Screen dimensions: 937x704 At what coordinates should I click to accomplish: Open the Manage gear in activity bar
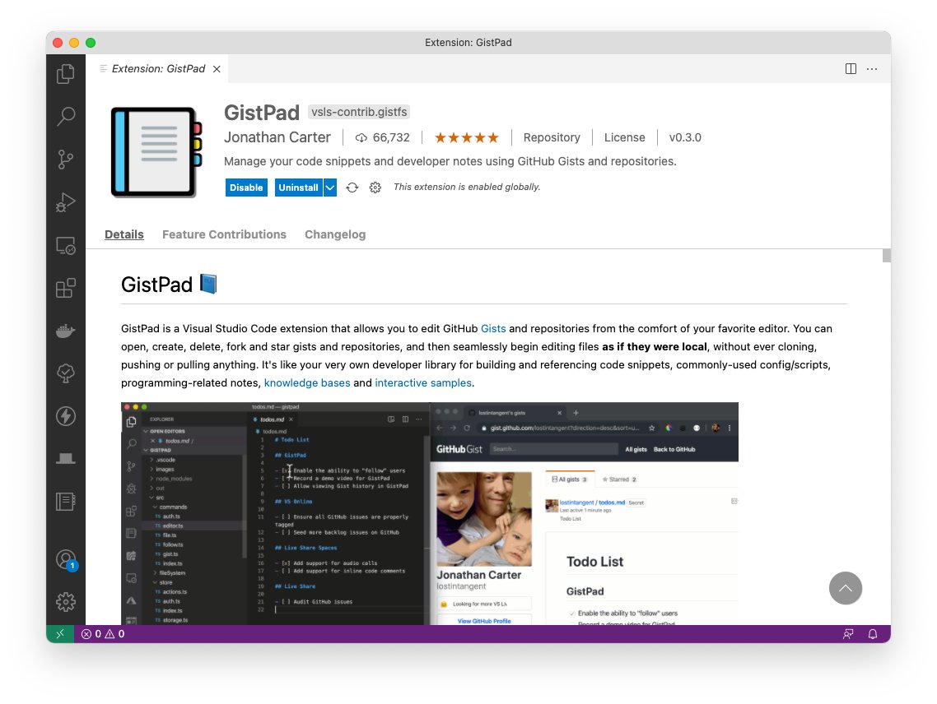pos(66,602)
